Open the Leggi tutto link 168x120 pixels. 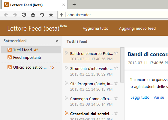[x=140, y=97]
